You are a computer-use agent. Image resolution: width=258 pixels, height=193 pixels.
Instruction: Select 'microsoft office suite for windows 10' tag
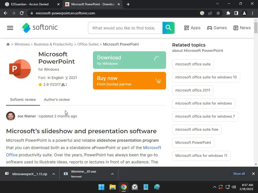[x=206, y=77]
